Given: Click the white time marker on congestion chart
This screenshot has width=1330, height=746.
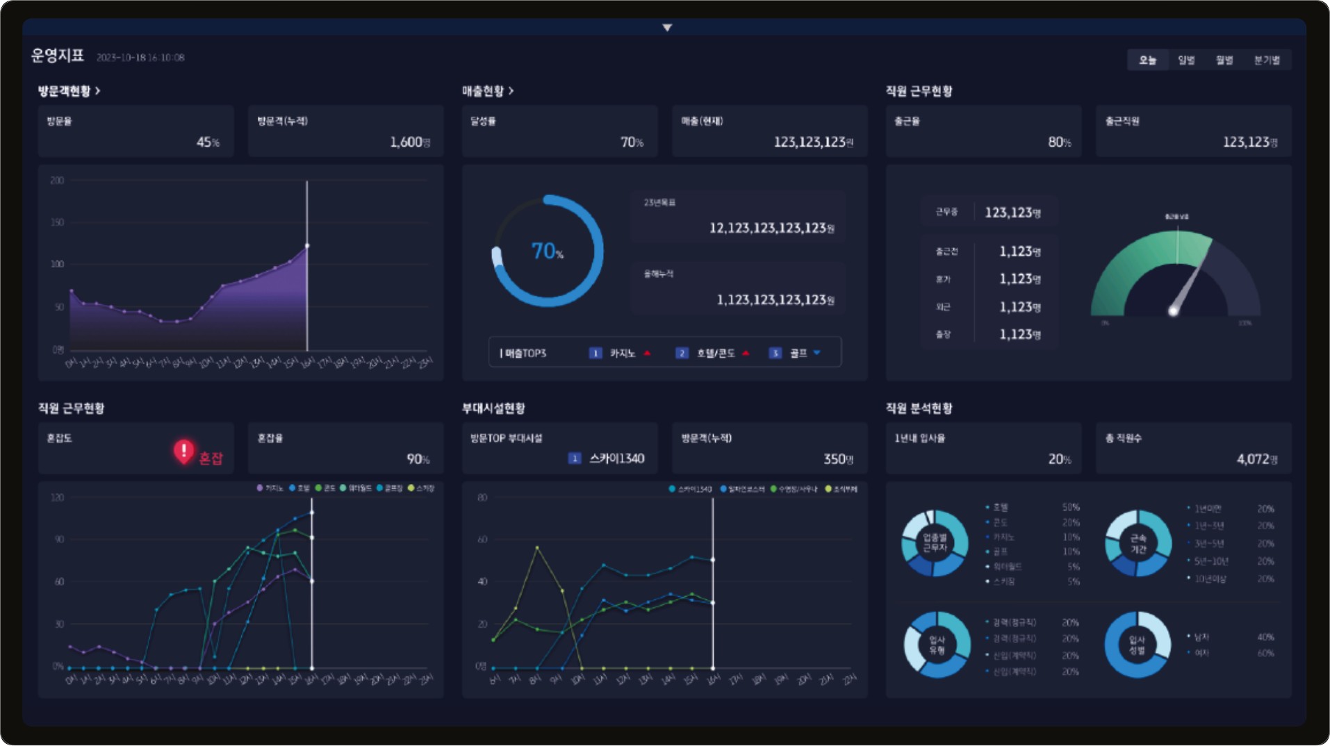Looking at the screenshot, I should click(x=312, y=583).
